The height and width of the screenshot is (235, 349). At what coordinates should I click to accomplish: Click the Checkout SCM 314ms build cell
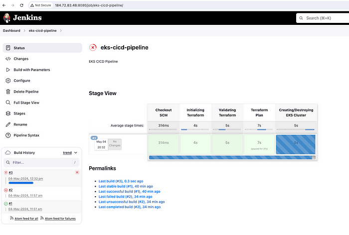click(x=164, y=144)
